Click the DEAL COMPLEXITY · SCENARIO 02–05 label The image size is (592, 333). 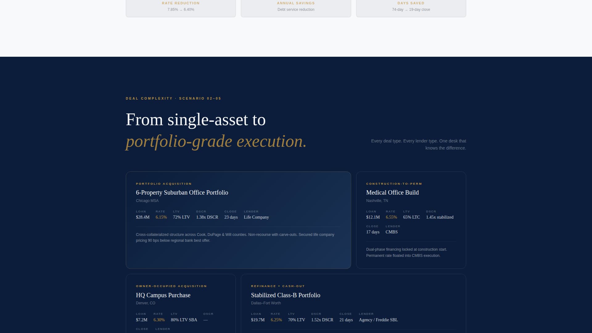173,98
